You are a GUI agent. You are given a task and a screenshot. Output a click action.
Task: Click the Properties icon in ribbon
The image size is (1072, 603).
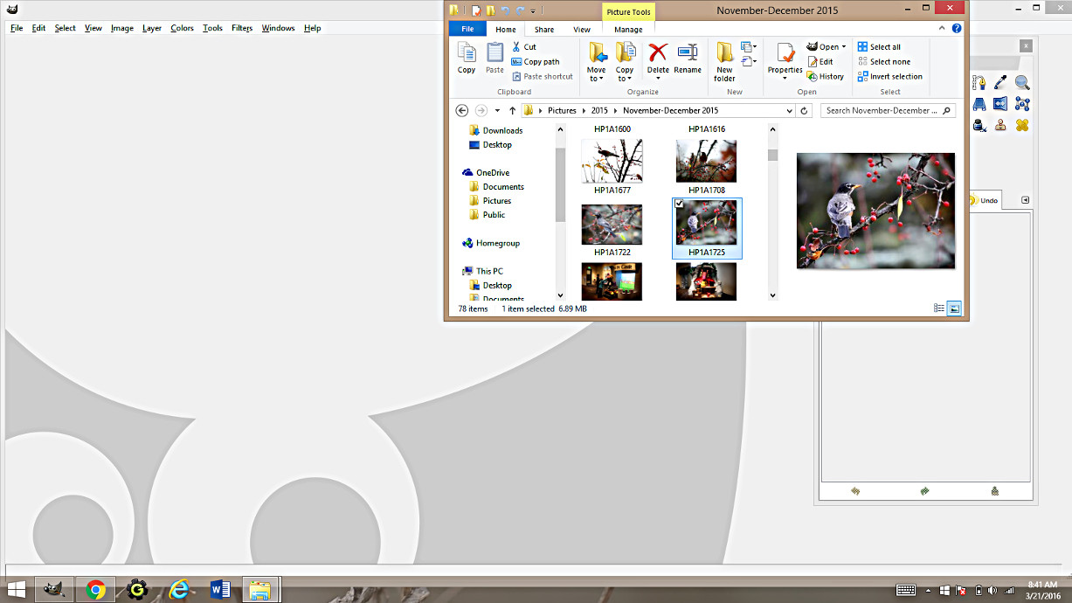[785, 54]
